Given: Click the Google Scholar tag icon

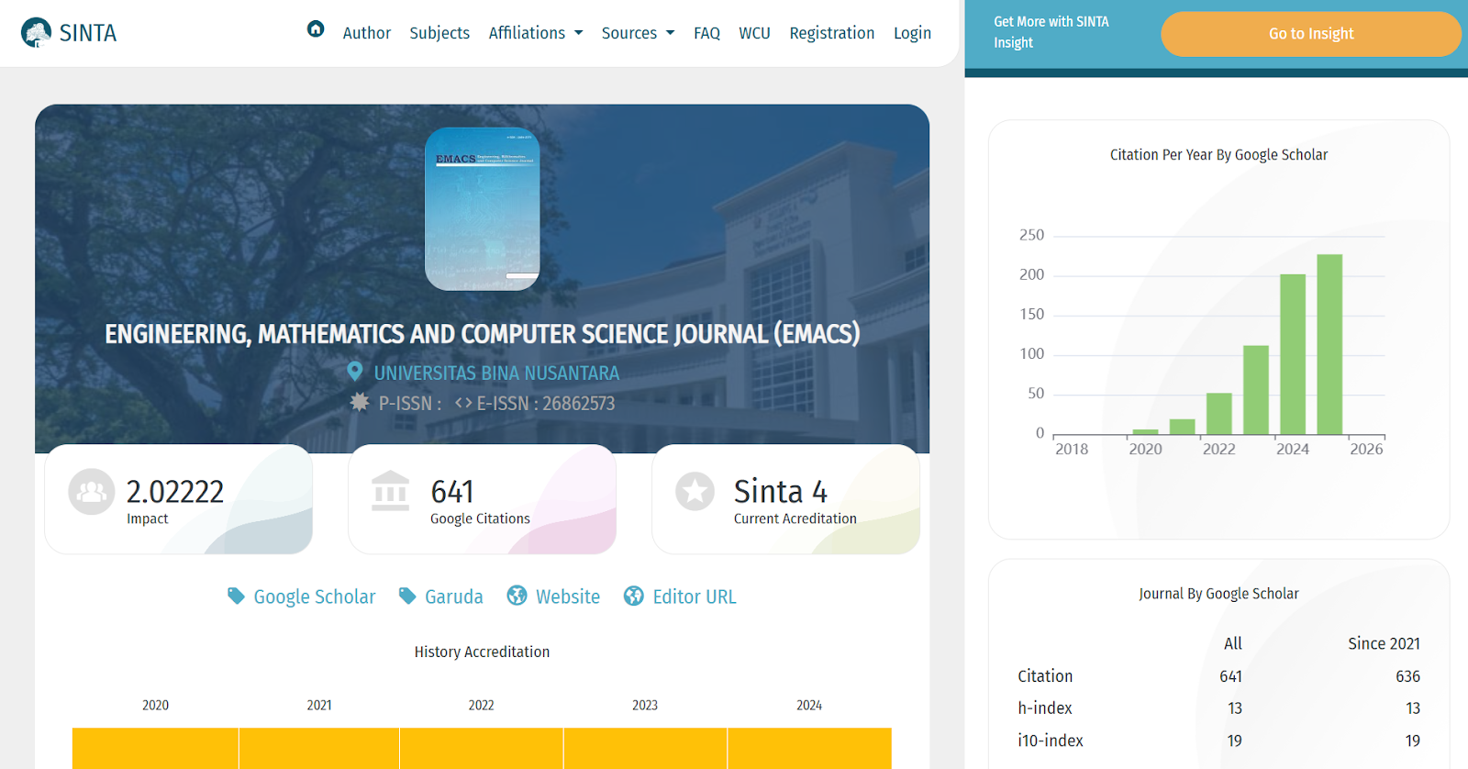Looking at the screenshot, I should (236, 596).
